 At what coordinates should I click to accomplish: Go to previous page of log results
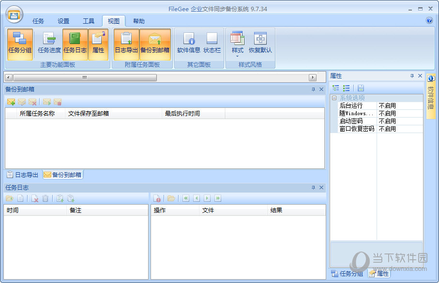pos(197,198)
